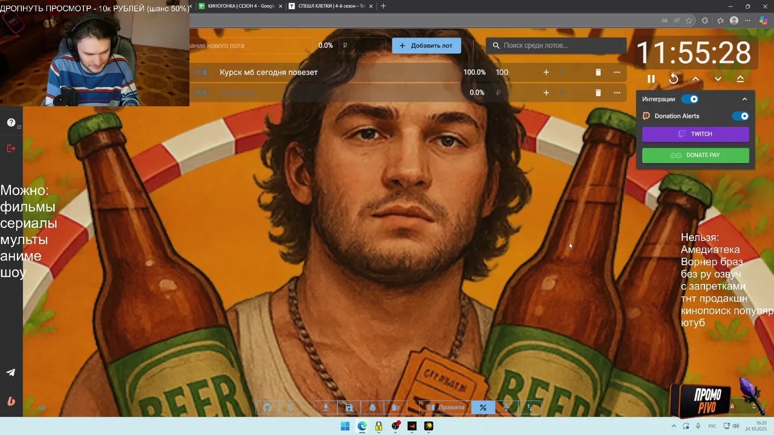
Task: Click the clear list trash icon
Action: (395, 407)
